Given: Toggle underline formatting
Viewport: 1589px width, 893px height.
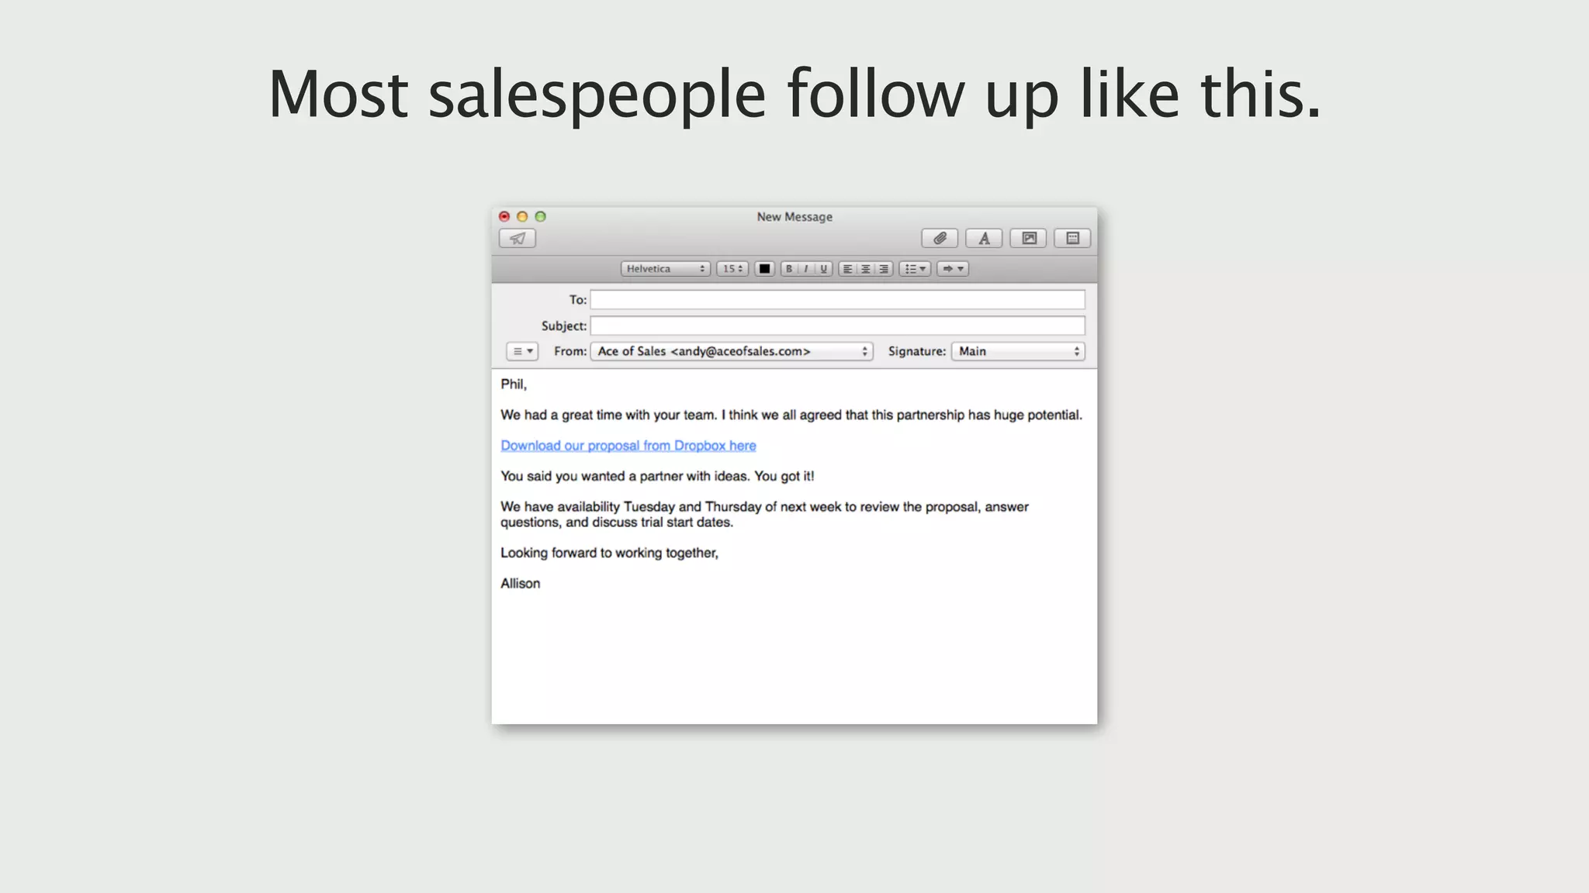Looking at the screenshot, I should pyautogui.click(x=824, y=269).
